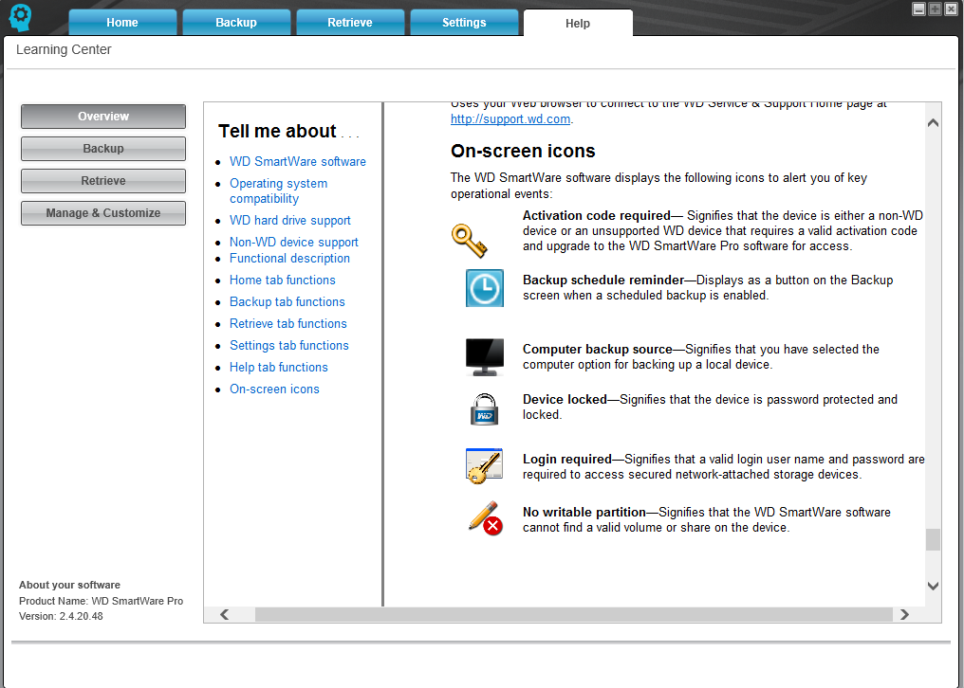Image resolution: width=964 pixels, height=688 pixels.
Task: Click the Version: 2.4.20.48 text
Action: [61, 616]
